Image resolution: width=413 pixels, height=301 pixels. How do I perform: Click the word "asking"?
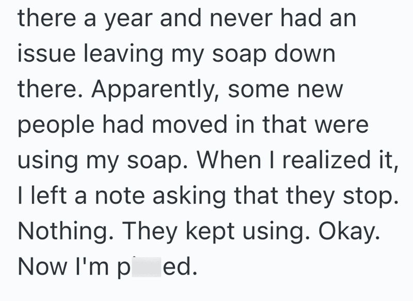(x=189, y=198)
